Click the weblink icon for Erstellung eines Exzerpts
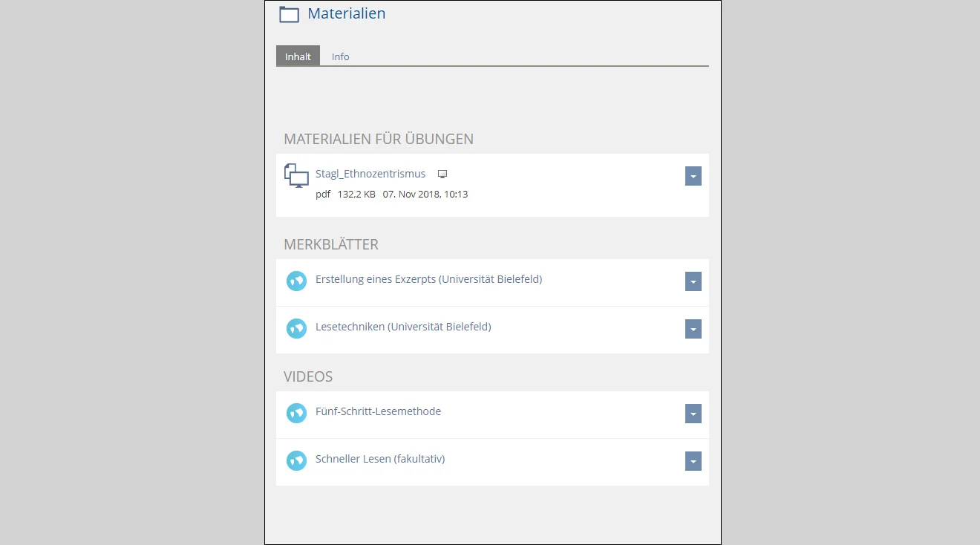 296,281
